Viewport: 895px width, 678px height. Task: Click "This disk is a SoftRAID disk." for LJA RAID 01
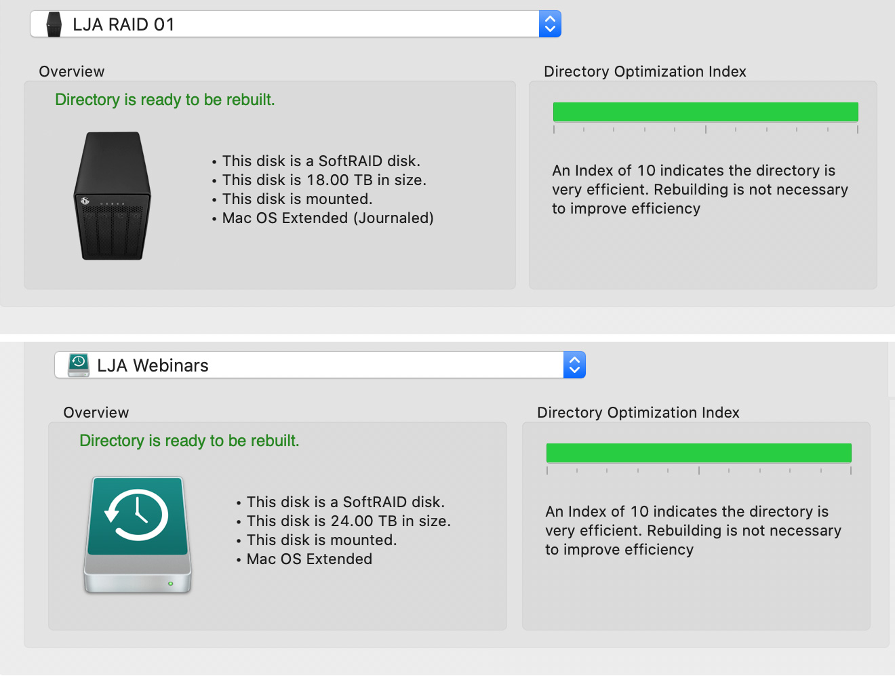(x=321, y=161)
